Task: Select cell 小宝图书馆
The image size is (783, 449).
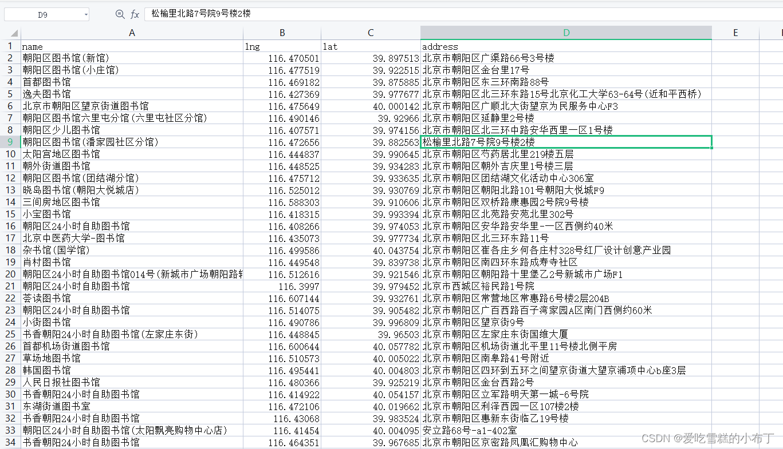Action: point(132,214)
